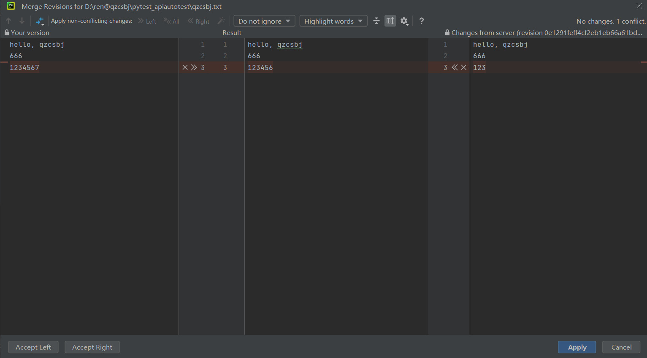Open the 'Highlight words' dropdown
Viewport: 647px width, 358px height.
[x=333, y=21]
